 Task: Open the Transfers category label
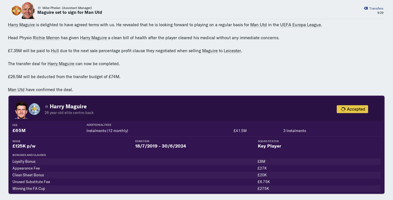click(x=376, y=8)
